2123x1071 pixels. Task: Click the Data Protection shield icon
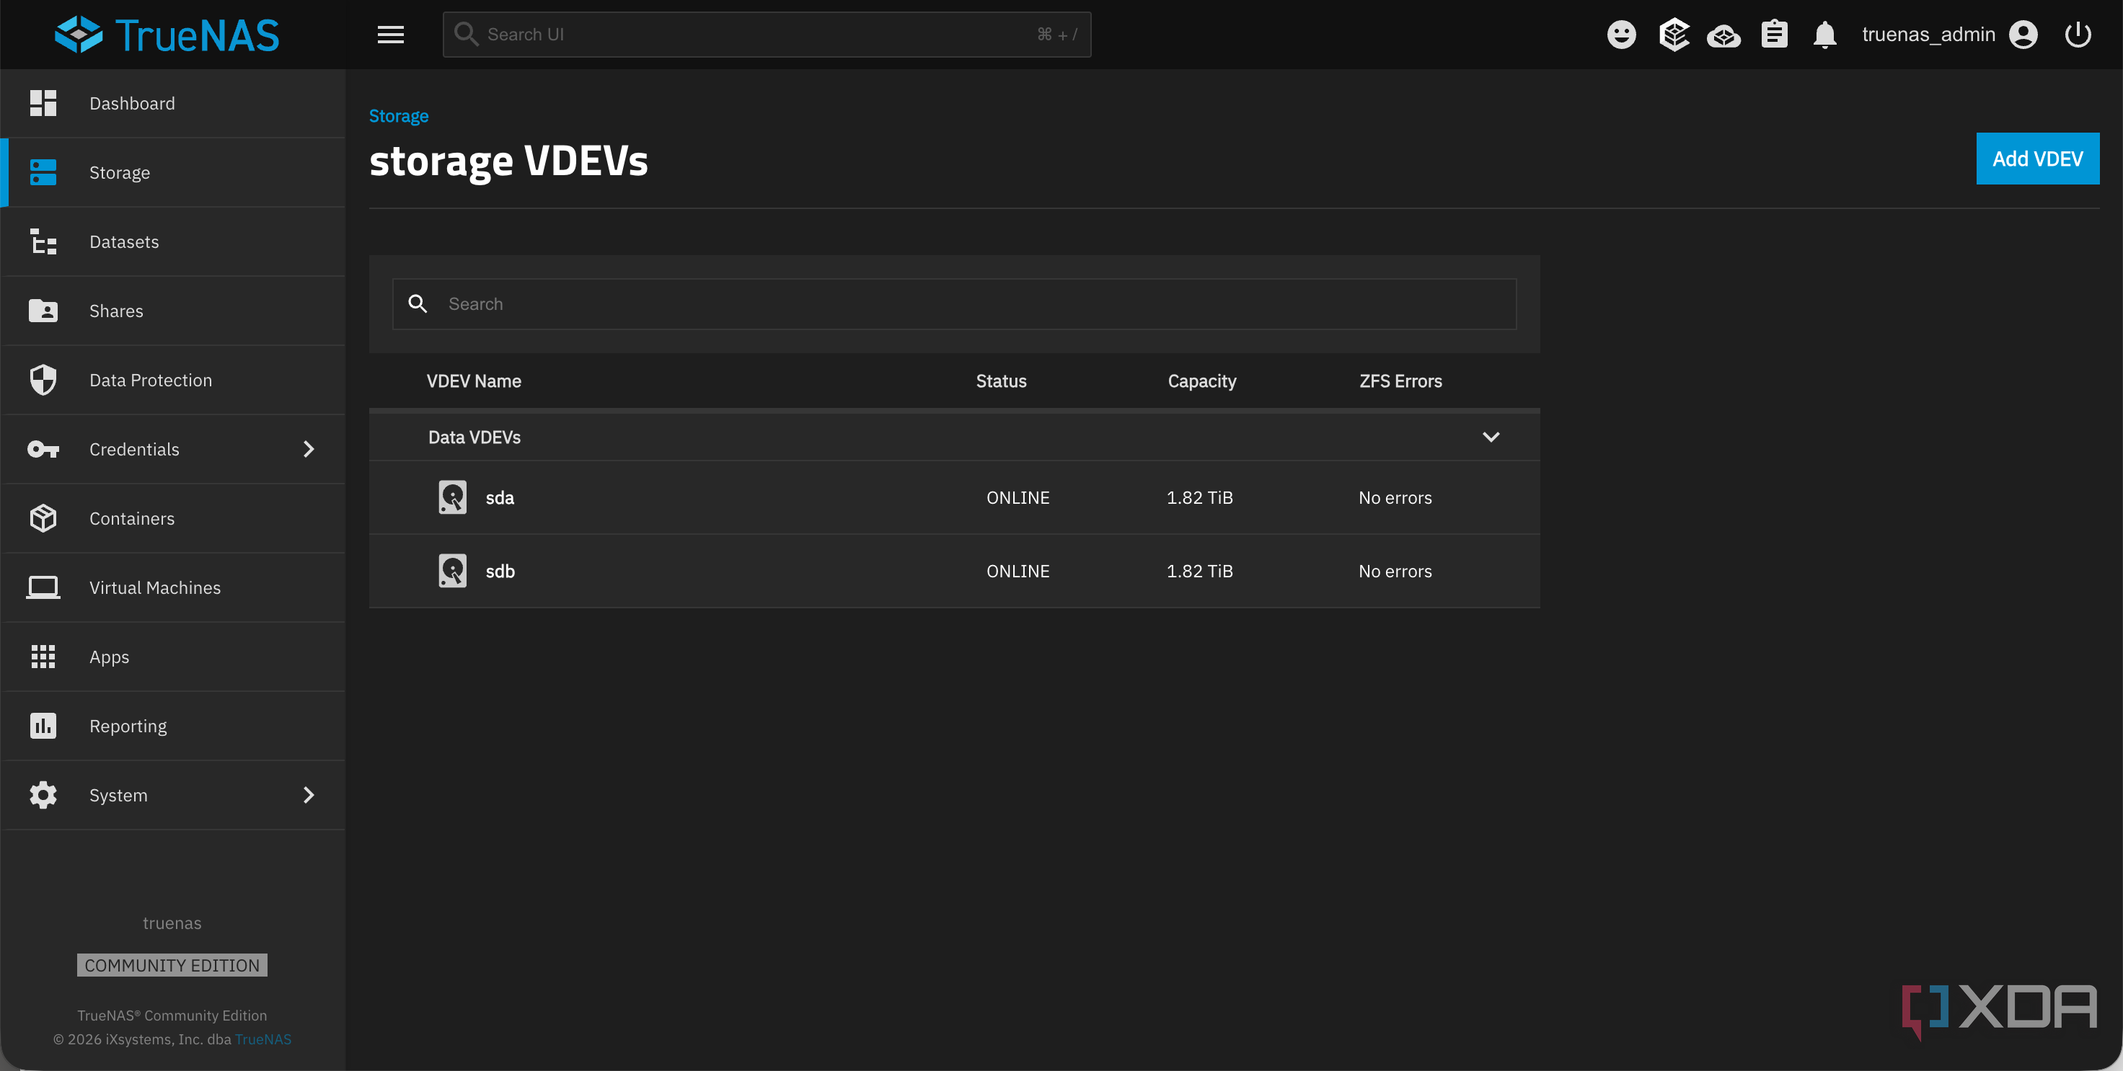pyautogui.click(x=43, y=380)
